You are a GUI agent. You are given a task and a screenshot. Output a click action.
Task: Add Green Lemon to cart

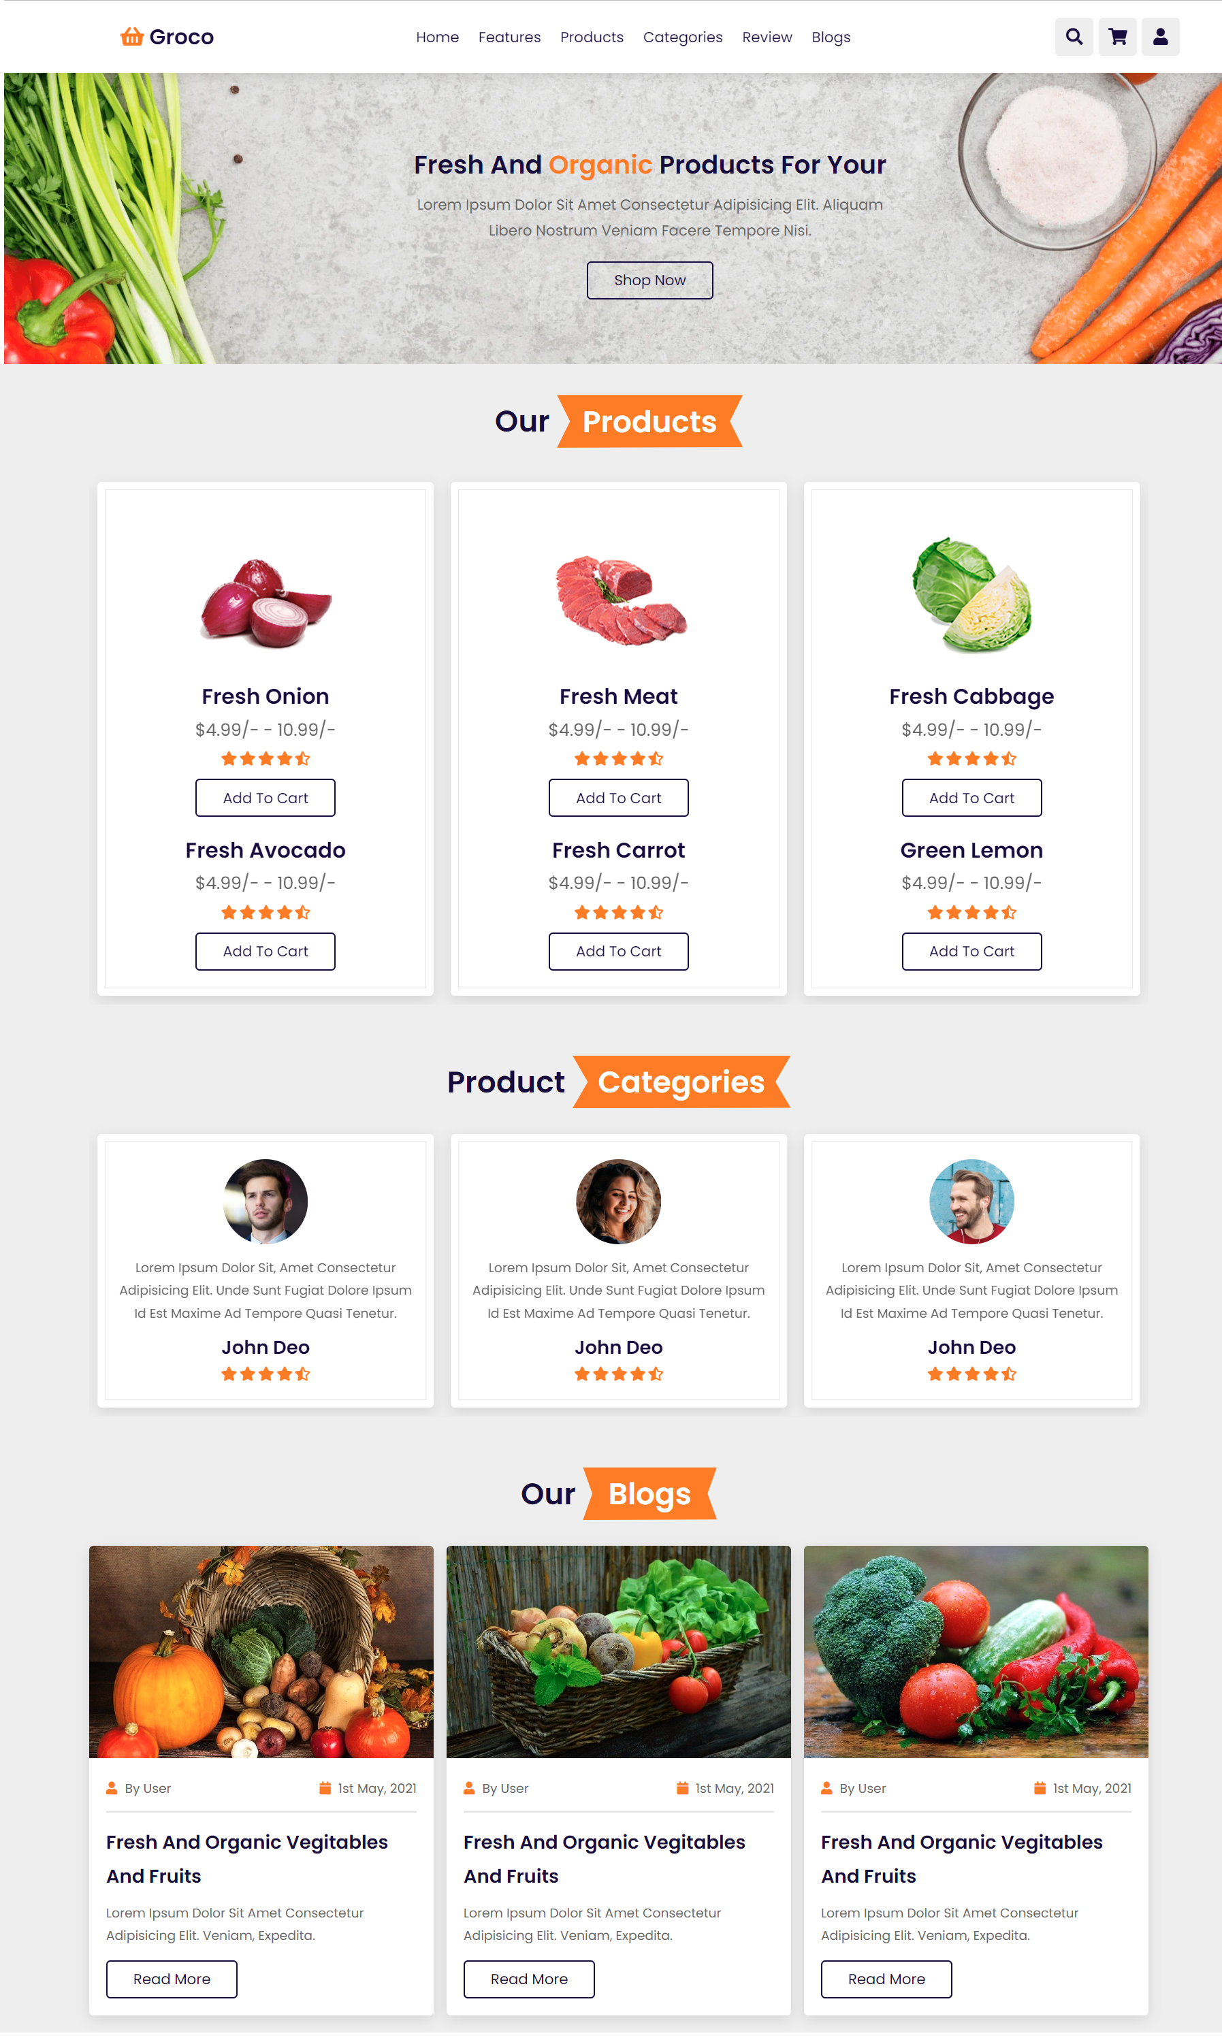[x=971, y=952]
